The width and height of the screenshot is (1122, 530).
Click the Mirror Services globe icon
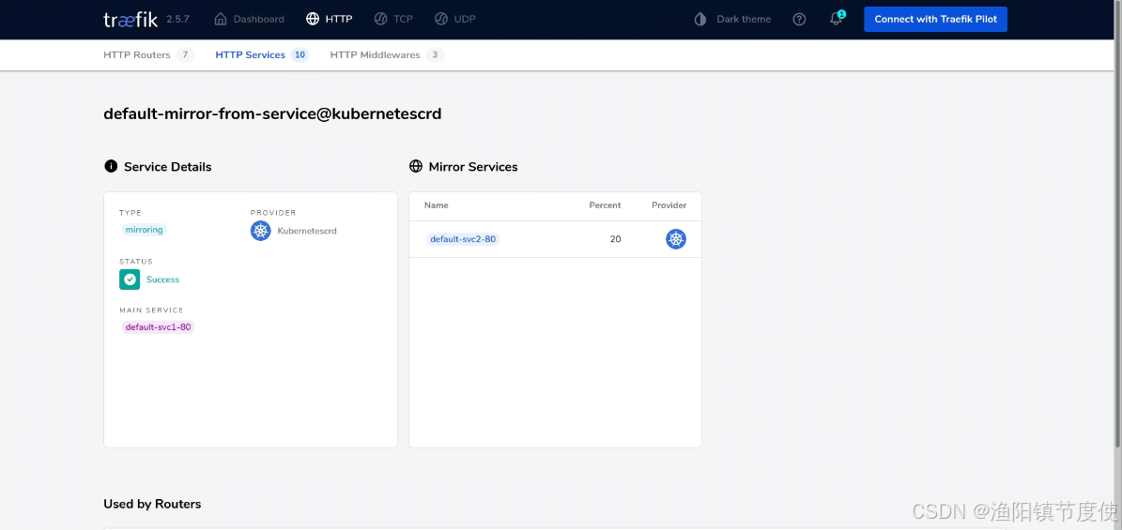click(416, 166)
